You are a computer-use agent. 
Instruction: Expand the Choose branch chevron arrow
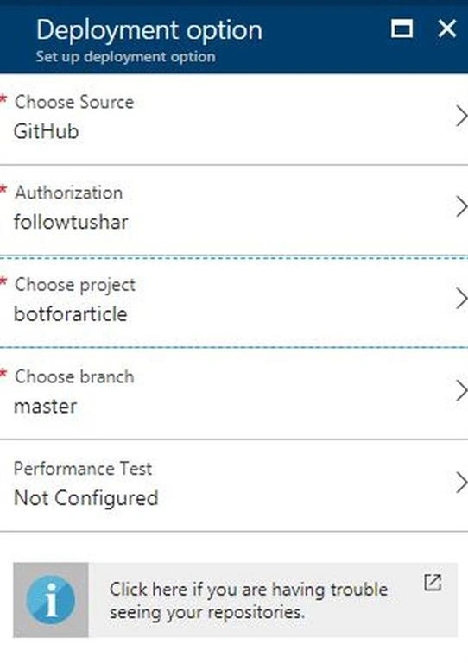(461, 390)
